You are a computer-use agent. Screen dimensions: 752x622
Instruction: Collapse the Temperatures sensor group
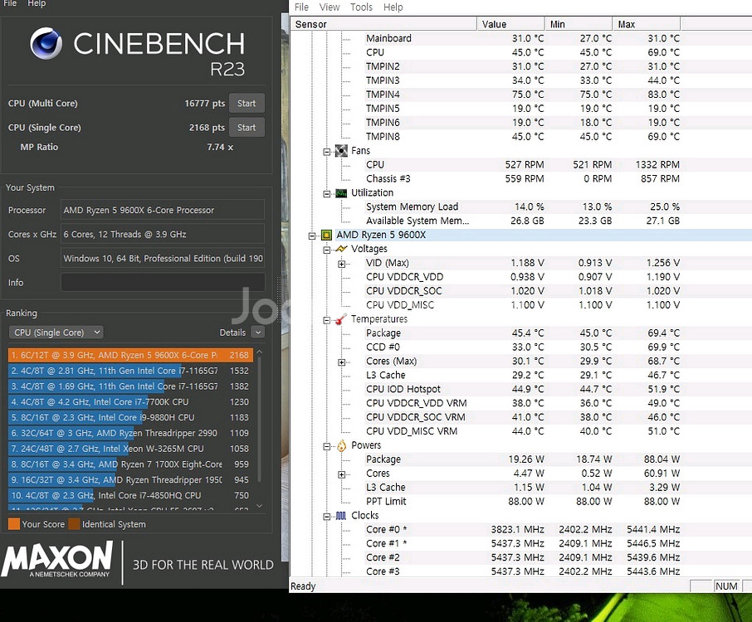(327, 318)
